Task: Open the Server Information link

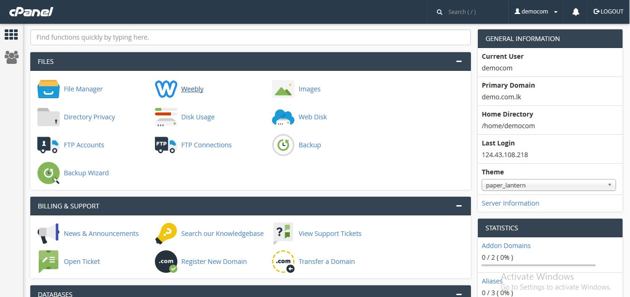Action: [x=511, y=203]
